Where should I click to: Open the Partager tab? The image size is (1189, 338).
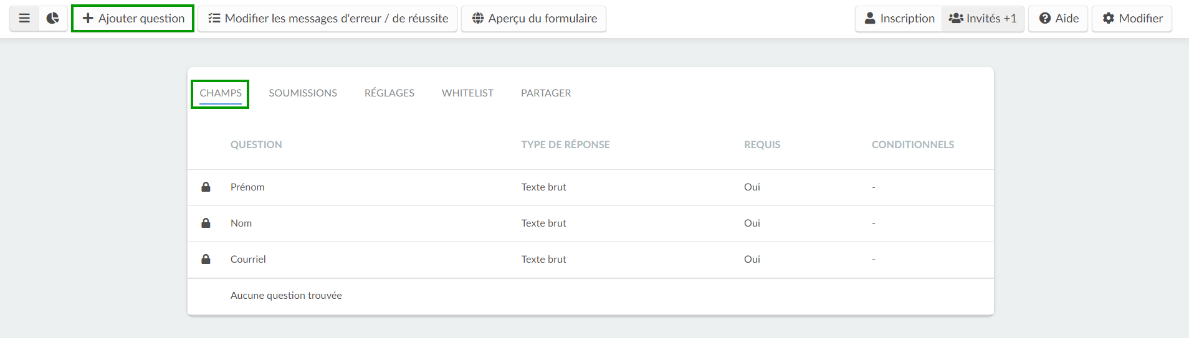pyautogui.click(x=546, y=93)
